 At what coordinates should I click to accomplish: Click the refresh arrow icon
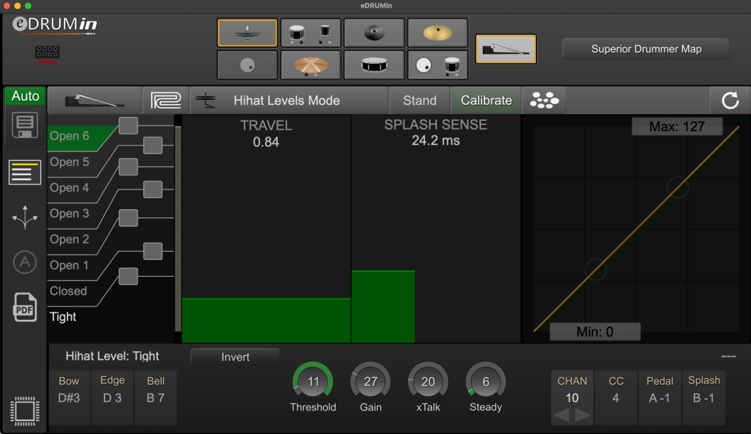[x=730, y=100]
